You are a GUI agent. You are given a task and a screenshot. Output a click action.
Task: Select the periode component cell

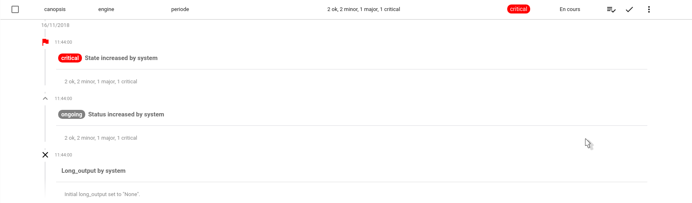click(x=180, y=9)
